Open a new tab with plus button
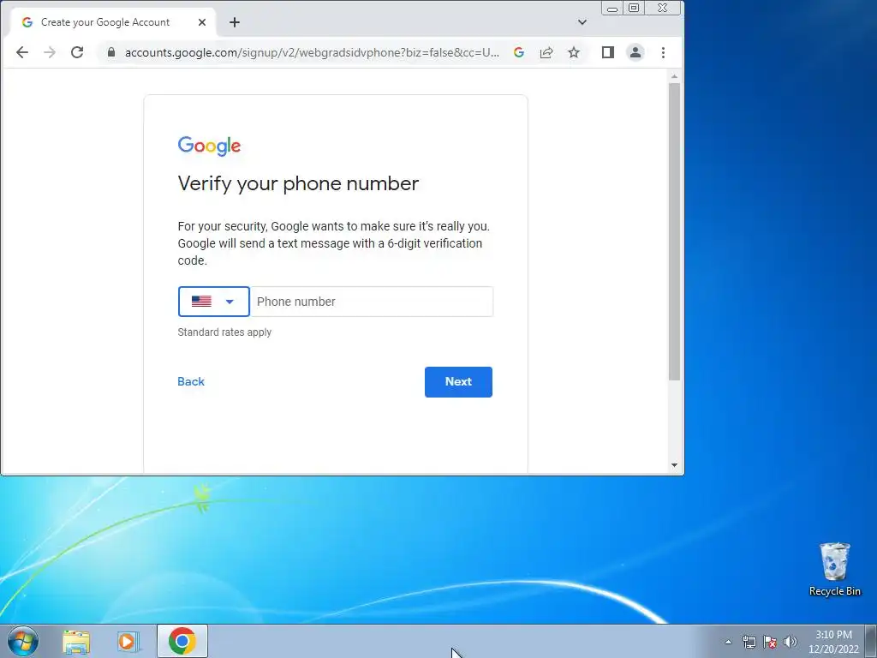 [x=235, y=22]
